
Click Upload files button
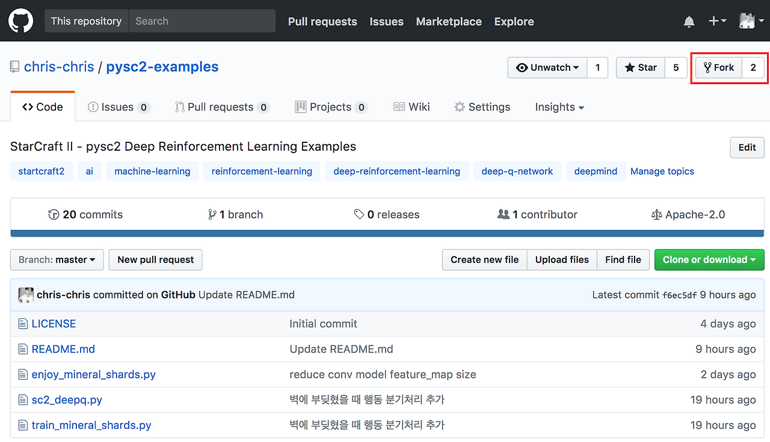coord(562,259)
